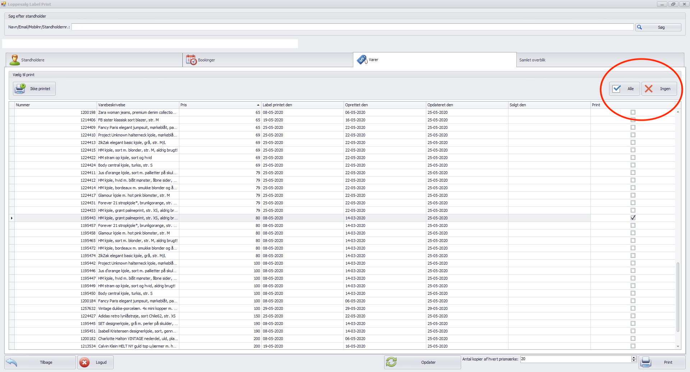Click price 150 in the Adidas row
Screen dimensions: 690x372
click(257, 316)
